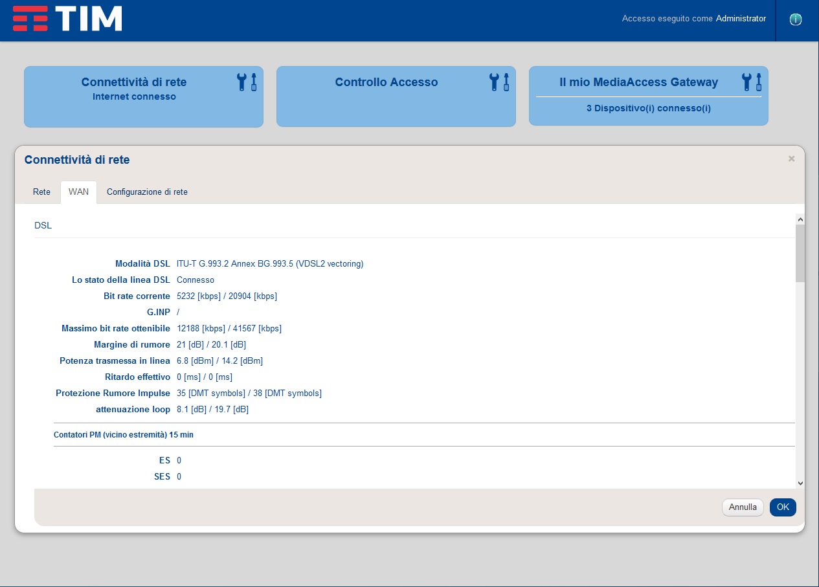The width and height of the screenshot is (819, 587).
Task: Switch to the Rete tab
Action: 41,192
